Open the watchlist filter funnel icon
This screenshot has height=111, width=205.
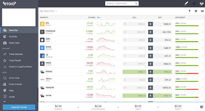click(189, 11)
